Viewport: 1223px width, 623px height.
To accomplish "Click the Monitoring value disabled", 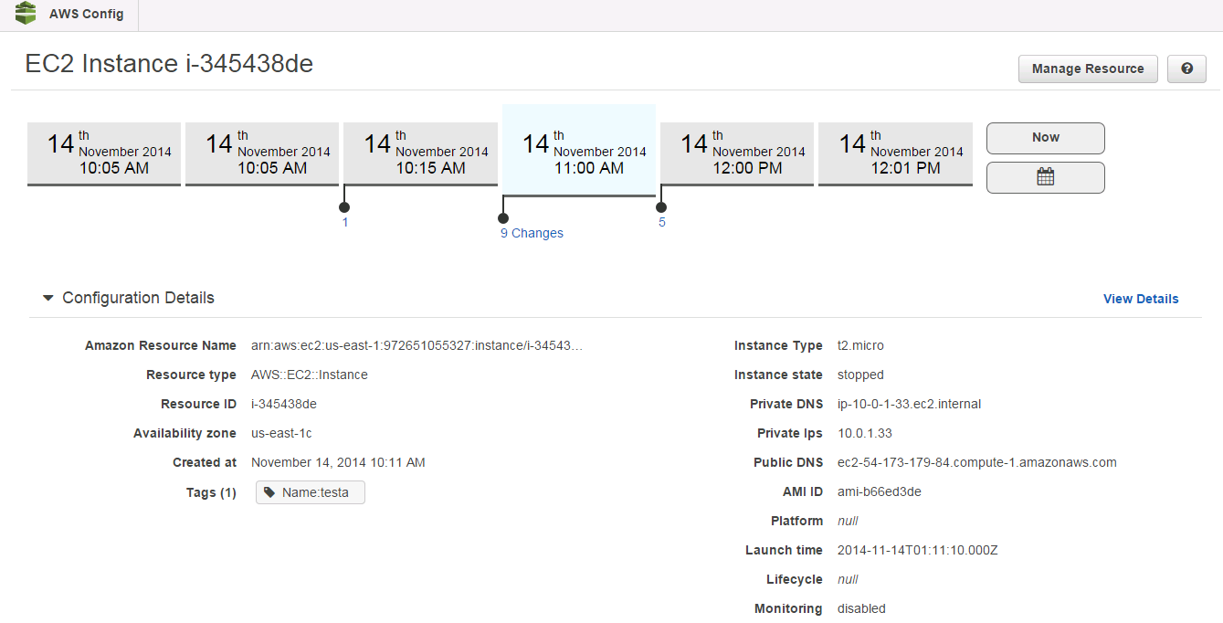I will point(861,608).
